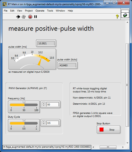Viewport: 132px width, 152px height.
Task: Click the pulse width indicator showing 10.2621
Action: pos(46,43)
